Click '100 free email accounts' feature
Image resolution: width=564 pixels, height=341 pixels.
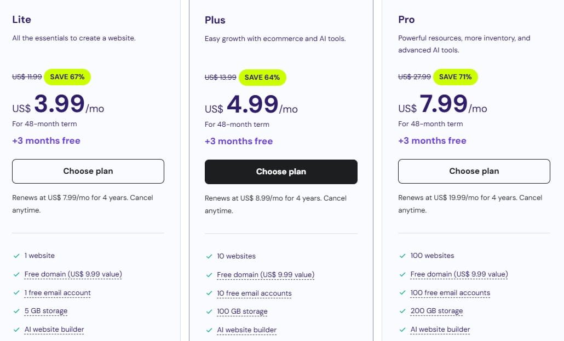click(x=450, y=292)
